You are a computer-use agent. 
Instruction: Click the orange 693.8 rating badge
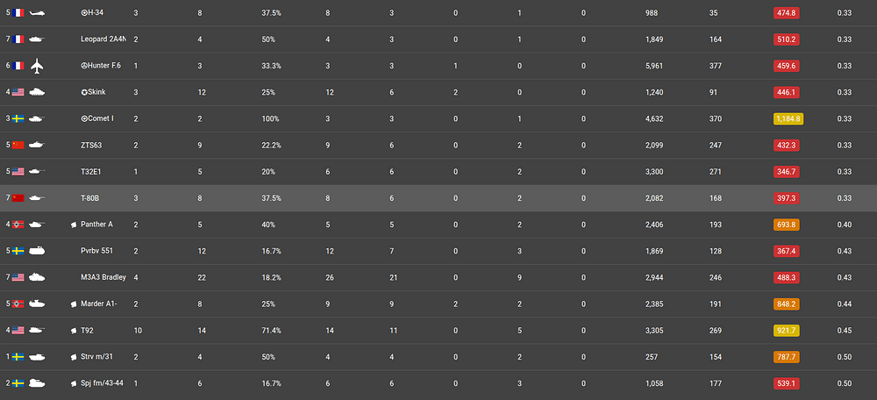pos(787,225)
